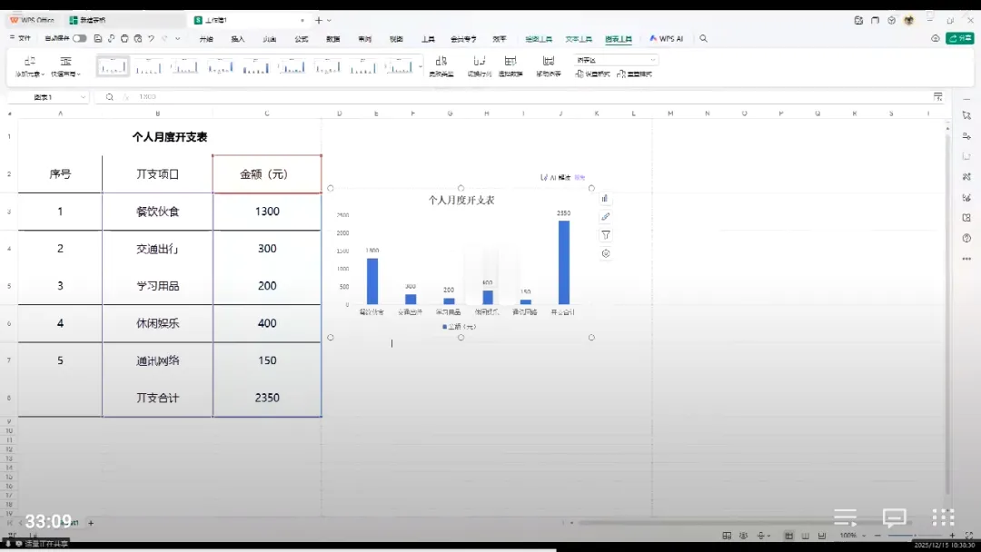The height and width of the screenshot is (552, 981).
Task: Click the print icon in quick access toolbar
Action: pyautogui.click(x=124, y=39)
